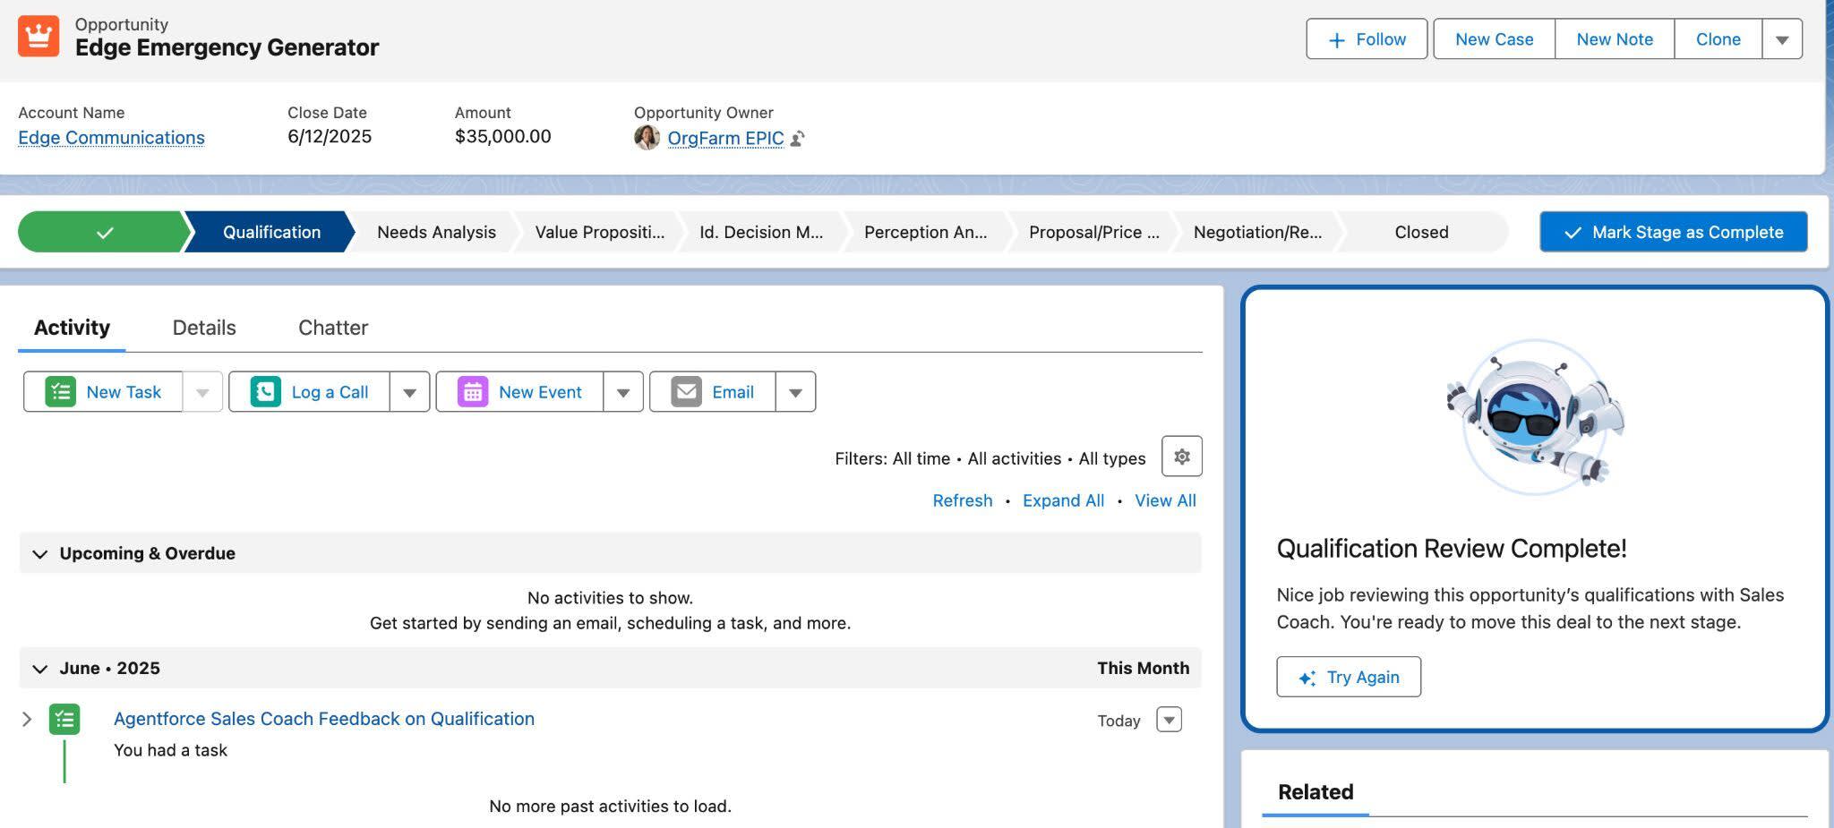Open the New Task dropdown arrow
1834x828 pixels.
coord(202,392)
